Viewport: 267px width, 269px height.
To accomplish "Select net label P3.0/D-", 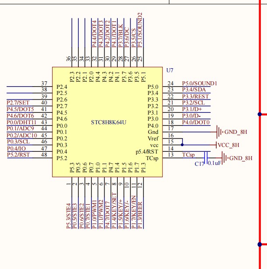I will pos(191,116).
